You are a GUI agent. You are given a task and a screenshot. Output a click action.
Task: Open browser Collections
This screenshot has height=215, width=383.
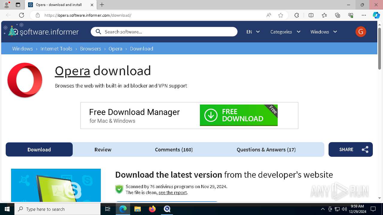[x=338, y=15]
